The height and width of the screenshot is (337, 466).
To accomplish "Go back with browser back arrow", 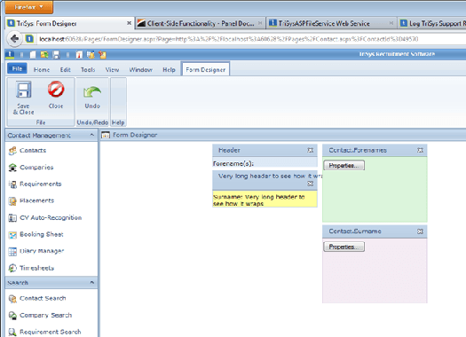I will [14, 39].
